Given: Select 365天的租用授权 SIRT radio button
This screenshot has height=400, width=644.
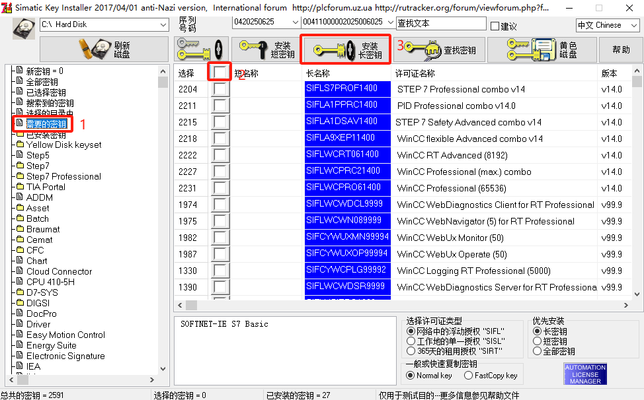Looking at the screenshot, I should click(x=411, y=350).
